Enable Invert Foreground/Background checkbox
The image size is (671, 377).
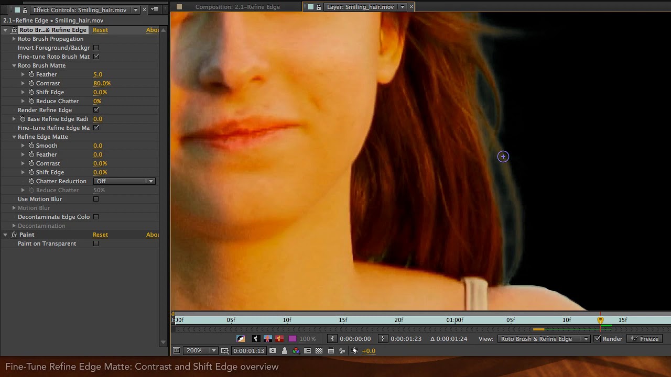(x=96, y=48)
